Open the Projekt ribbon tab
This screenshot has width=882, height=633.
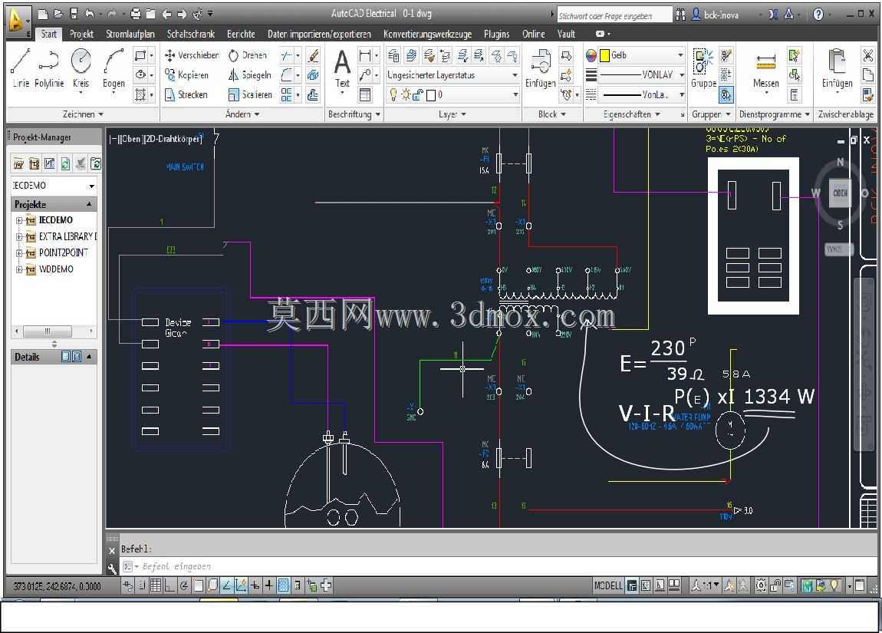click(x=81, y=34)
